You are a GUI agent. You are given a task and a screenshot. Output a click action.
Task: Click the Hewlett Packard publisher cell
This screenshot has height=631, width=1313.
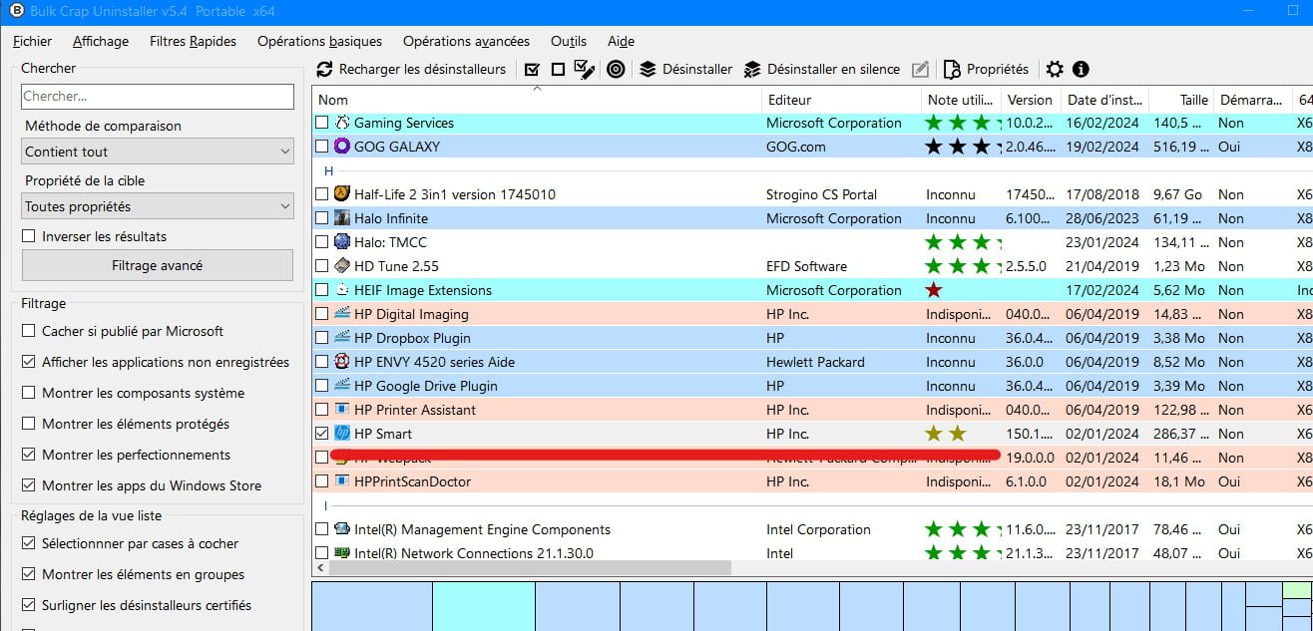[815, 362]
